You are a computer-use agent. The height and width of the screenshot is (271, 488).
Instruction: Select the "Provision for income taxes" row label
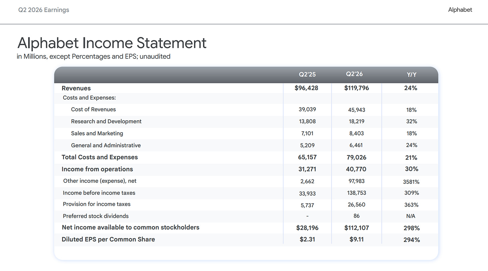(97, 204)
